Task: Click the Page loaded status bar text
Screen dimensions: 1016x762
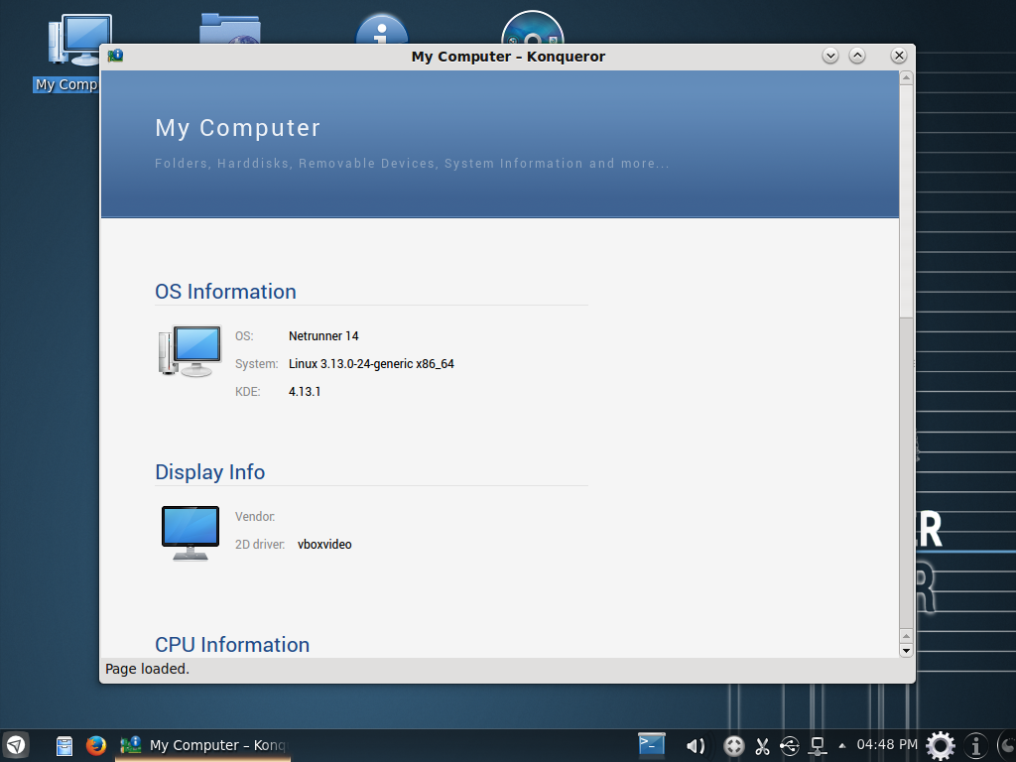Action: tap(147, 669)
